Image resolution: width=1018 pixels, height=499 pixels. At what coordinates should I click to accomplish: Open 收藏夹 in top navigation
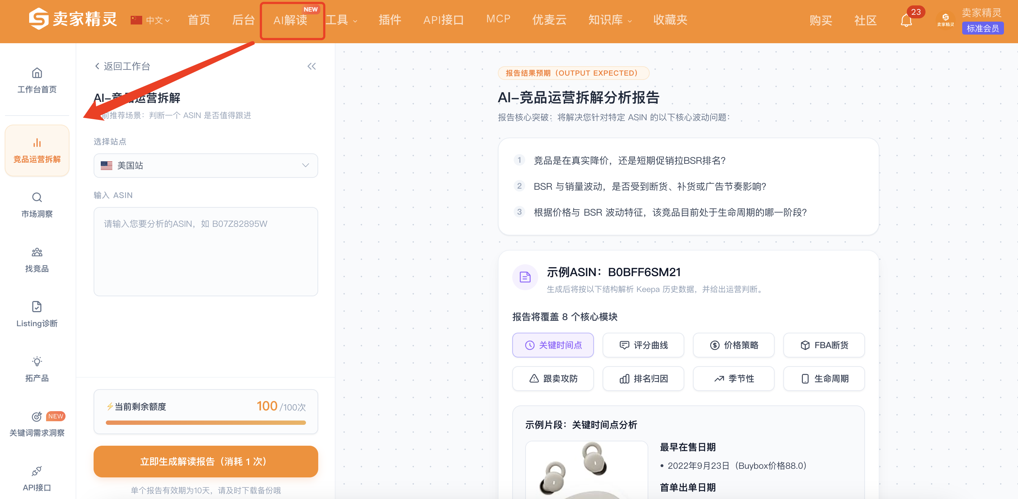670,20
